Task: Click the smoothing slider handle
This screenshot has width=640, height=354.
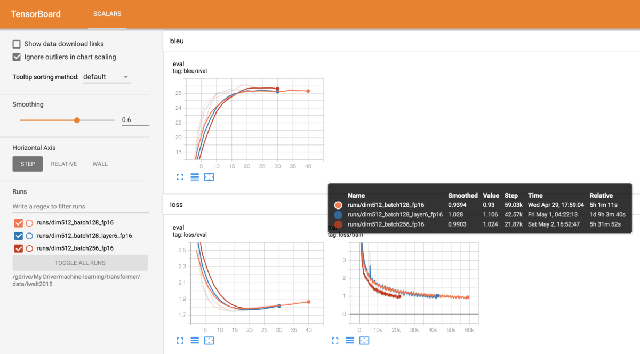Action: pyautogui.click(x=77, y=120)
